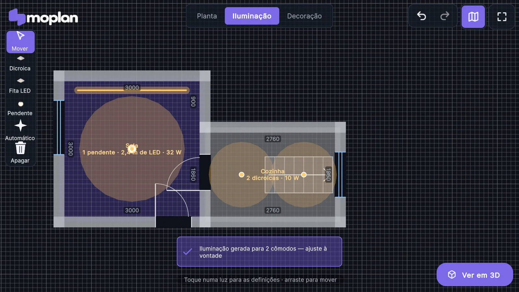Screen dimensions: 519x292
Task: Click the LED strip in Sala
Action: 132,90
